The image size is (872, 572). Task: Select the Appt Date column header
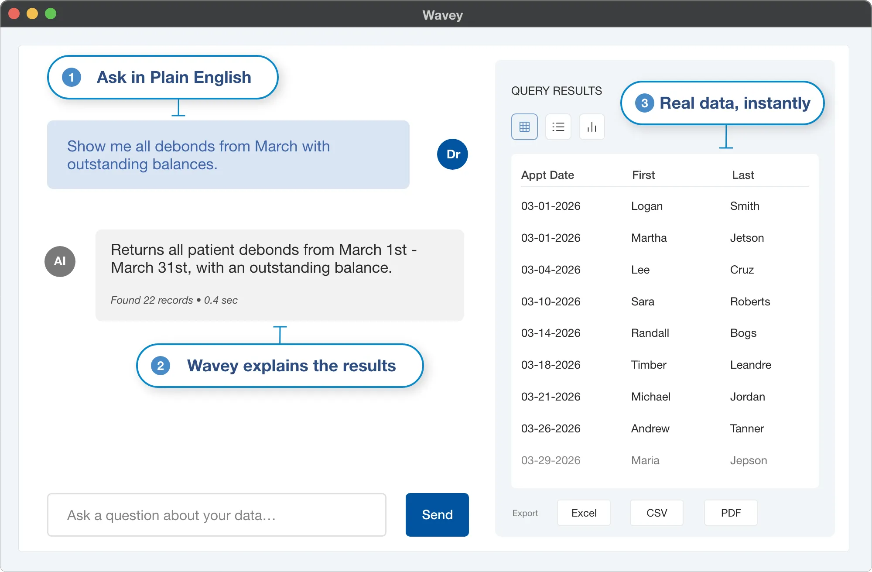(x=547, y=175)
